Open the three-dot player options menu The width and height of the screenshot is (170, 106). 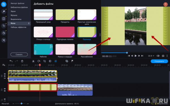(x=167, y=56)
